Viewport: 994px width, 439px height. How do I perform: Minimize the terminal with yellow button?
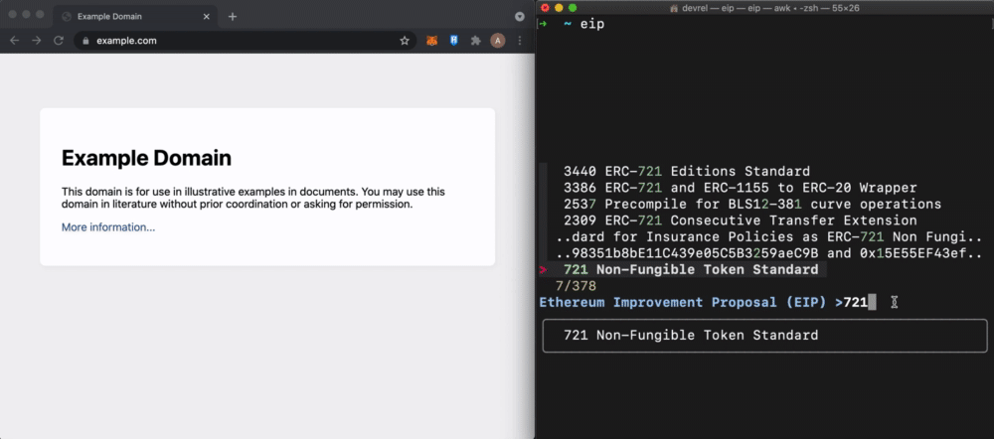pos(559,8)
